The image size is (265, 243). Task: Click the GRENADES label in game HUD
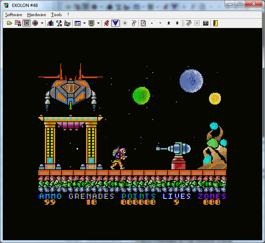(x=91, y=196)
